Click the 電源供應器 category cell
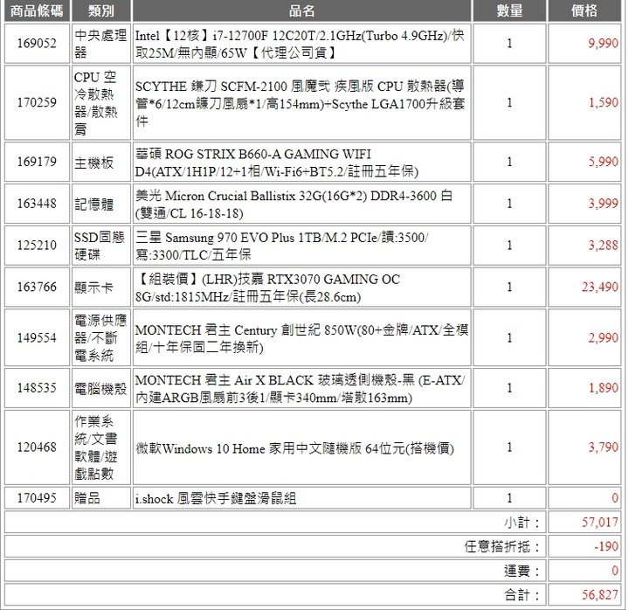The height and width of the screenshot is (610, 629). coord(101,337)
